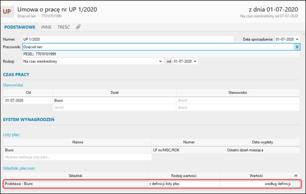Click the scroll-up arrow of the form scrollbar

tap(304, 34)
